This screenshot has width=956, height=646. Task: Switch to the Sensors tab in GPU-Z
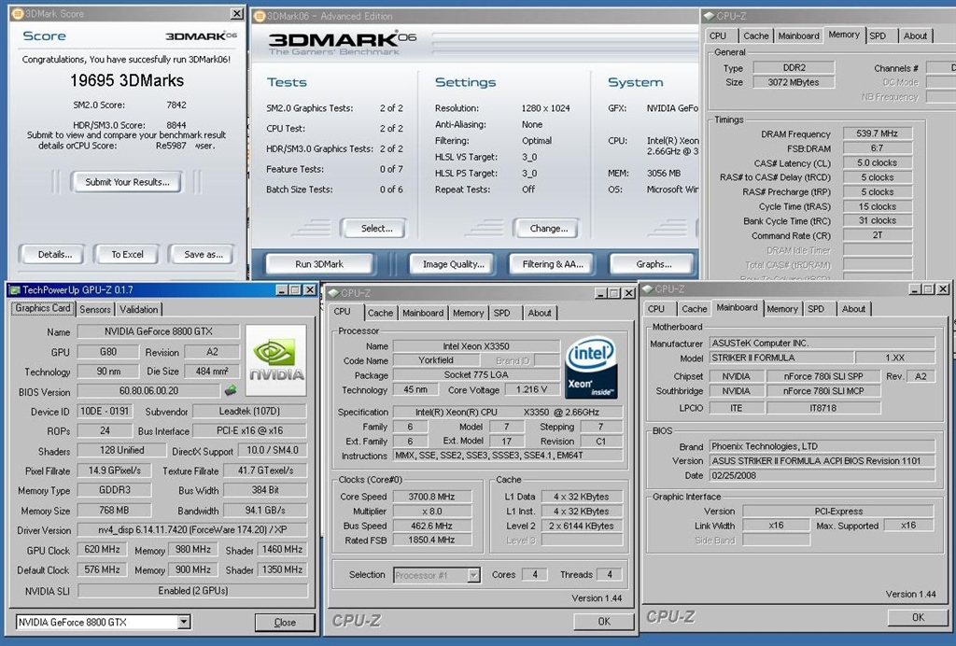[95, 309]
